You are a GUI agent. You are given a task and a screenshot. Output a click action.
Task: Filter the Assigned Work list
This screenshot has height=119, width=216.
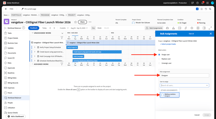[x=62, y=64]
